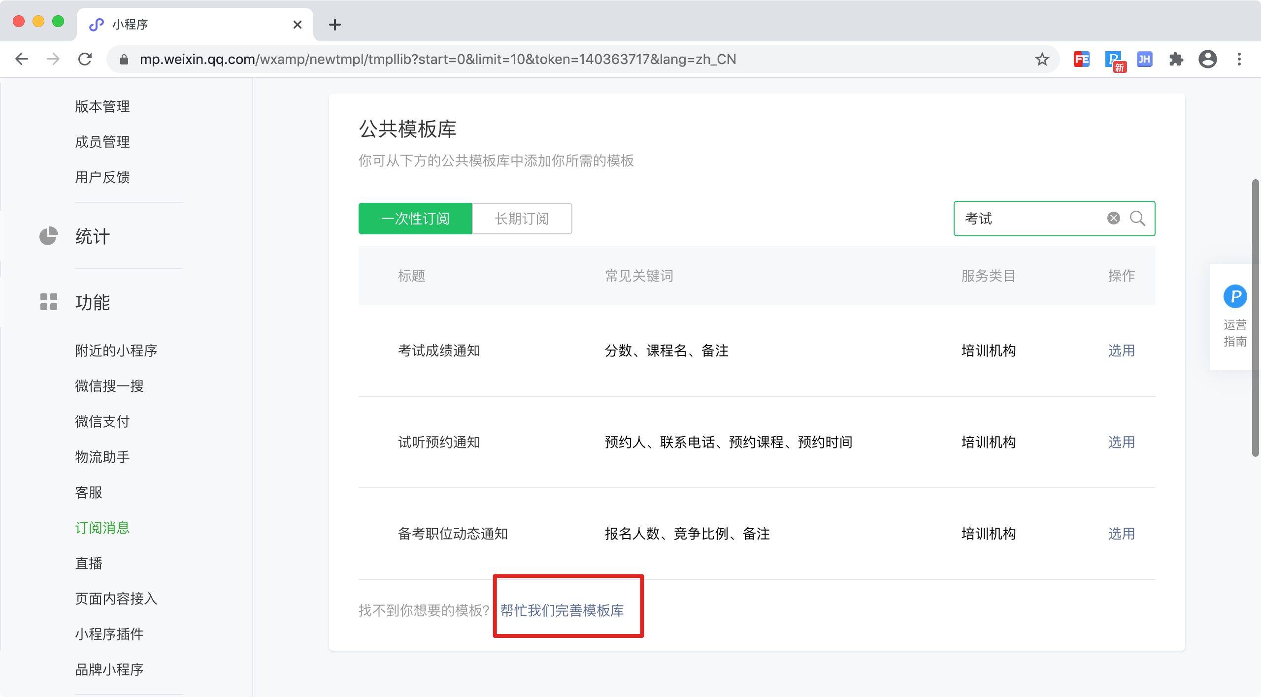Click the search magnifier icon
Viewport: 1261px width, 697px height.
[x=1137, y=218]
